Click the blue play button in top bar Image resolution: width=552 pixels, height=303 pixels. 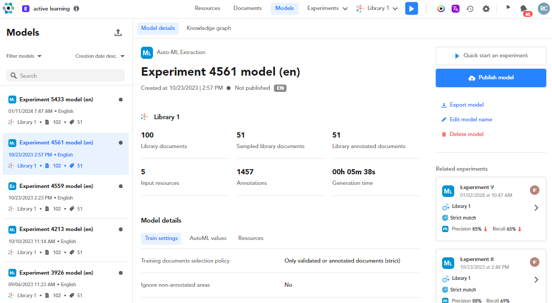tap(411, 8)
